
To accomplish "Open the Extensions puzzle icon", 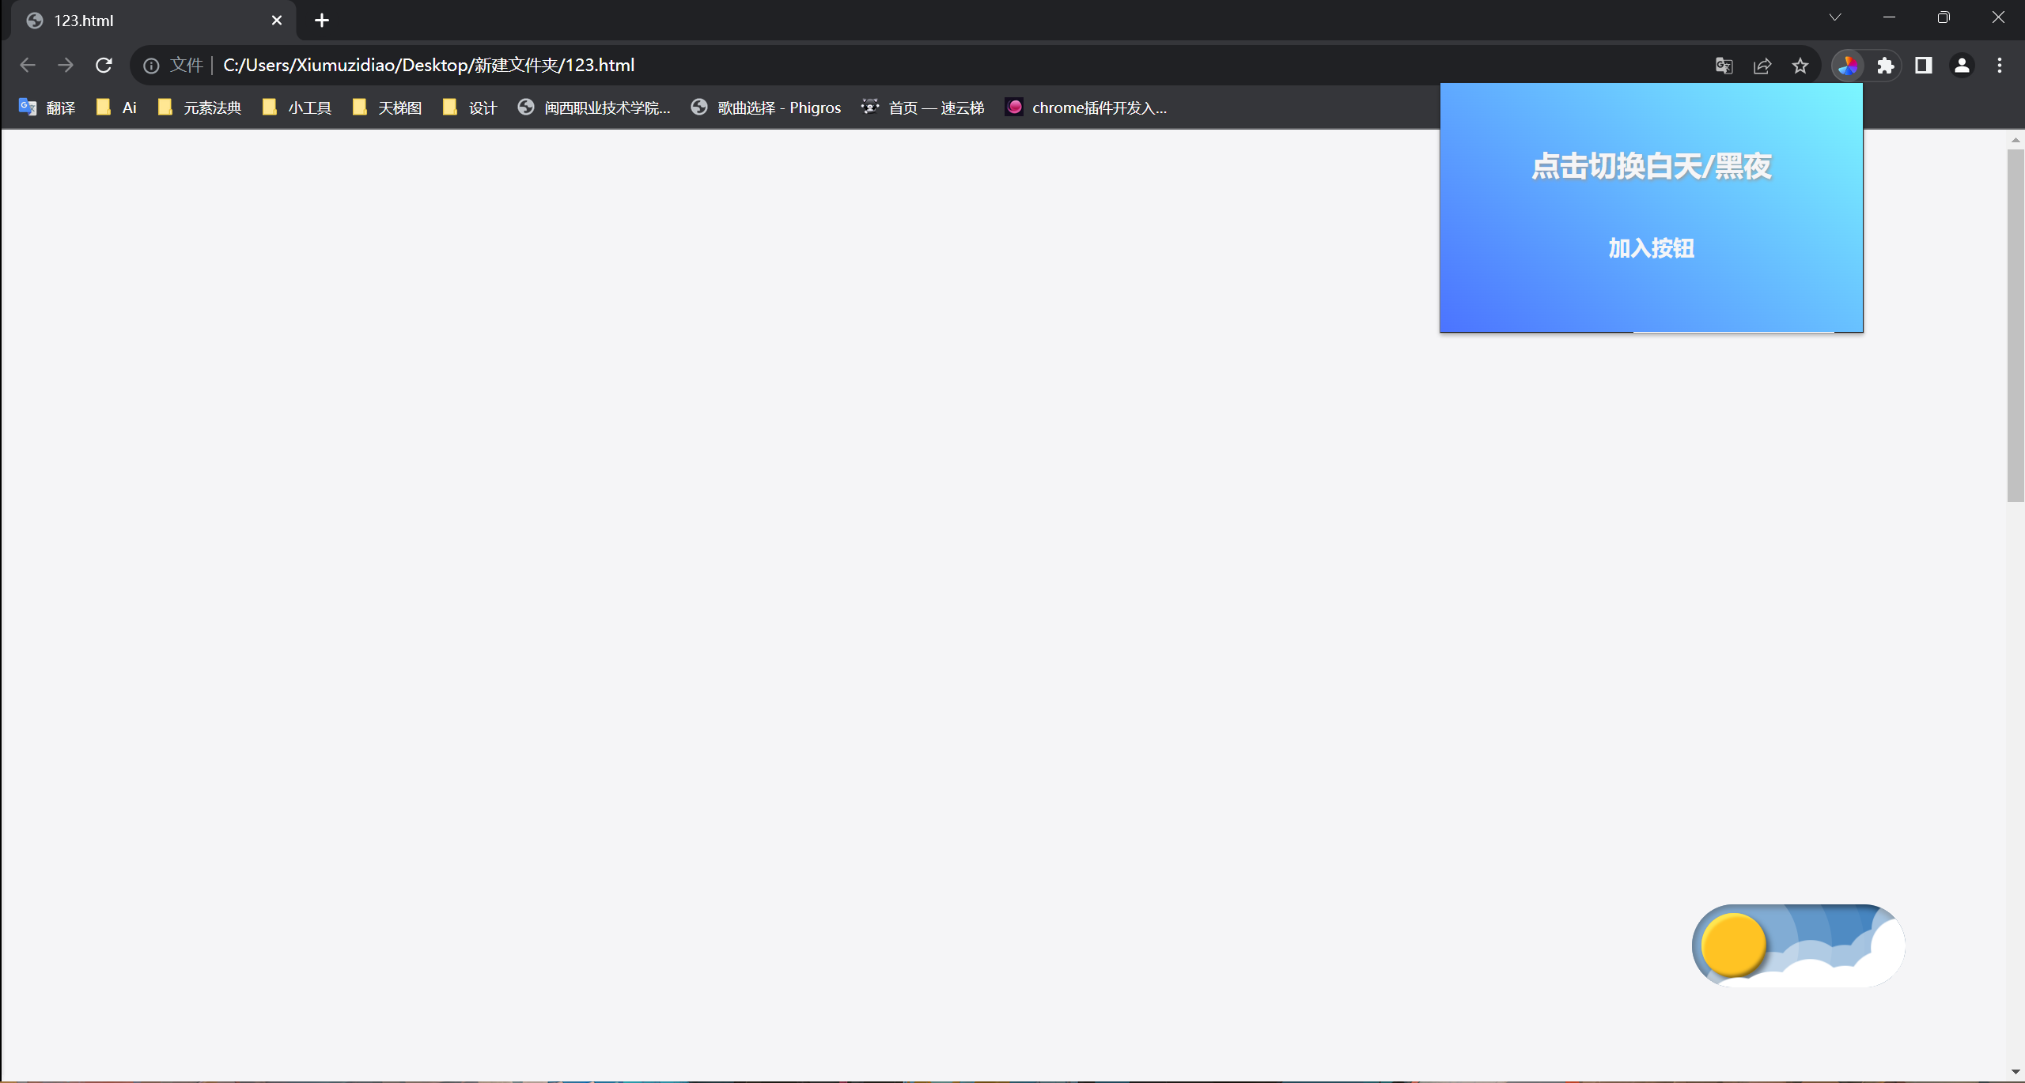I will [x=1886, y=66].
